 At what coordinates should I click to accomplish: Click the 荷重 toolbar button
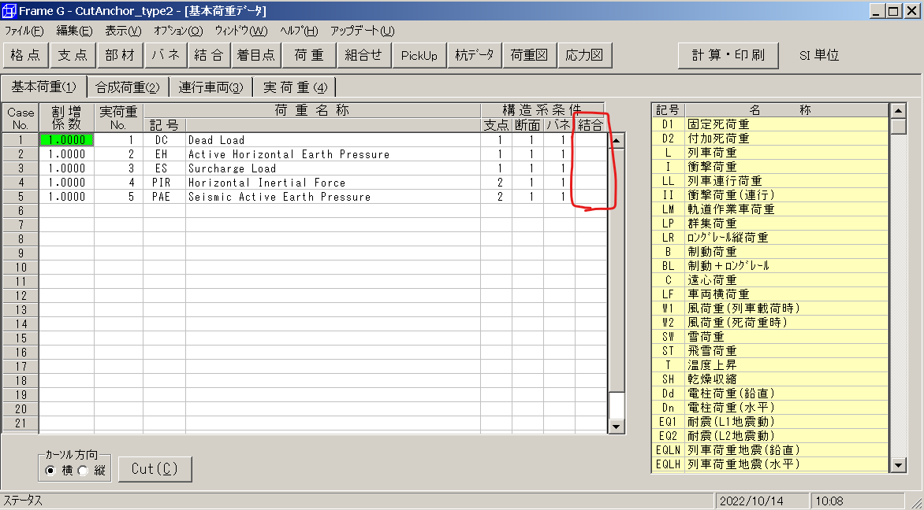click(309, 55)
